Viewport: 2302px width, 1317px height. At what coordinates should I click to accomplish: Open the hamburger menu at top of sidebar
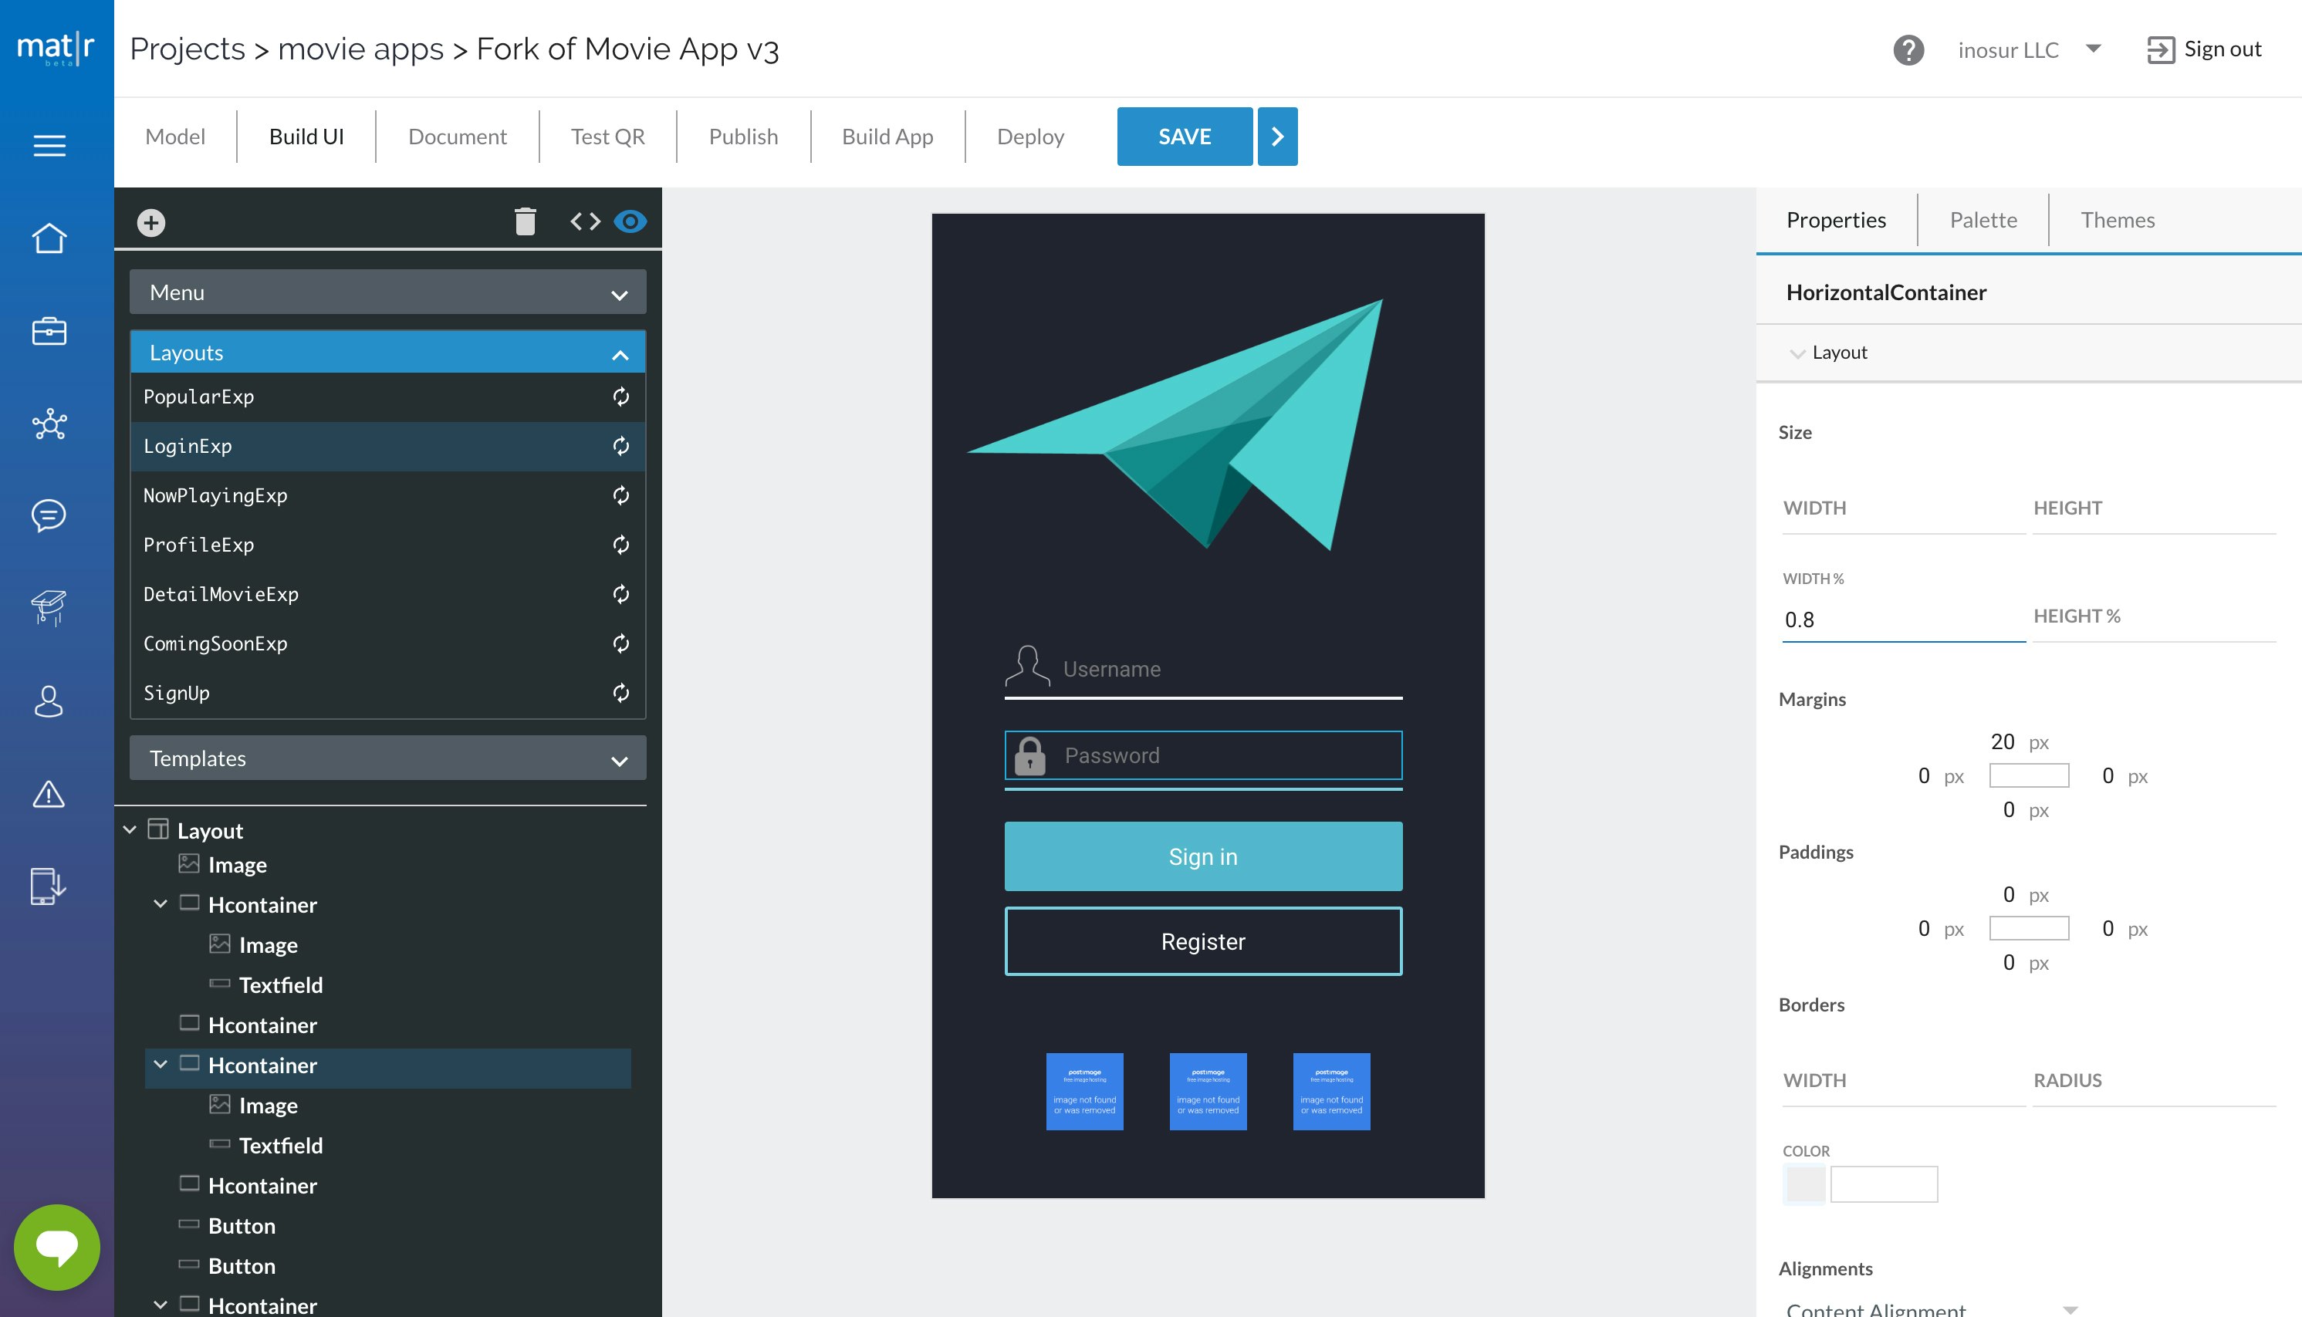point(49,146)
